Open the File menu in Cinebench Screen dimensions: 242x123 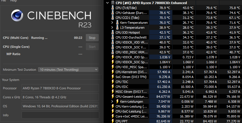click(4, 1)
